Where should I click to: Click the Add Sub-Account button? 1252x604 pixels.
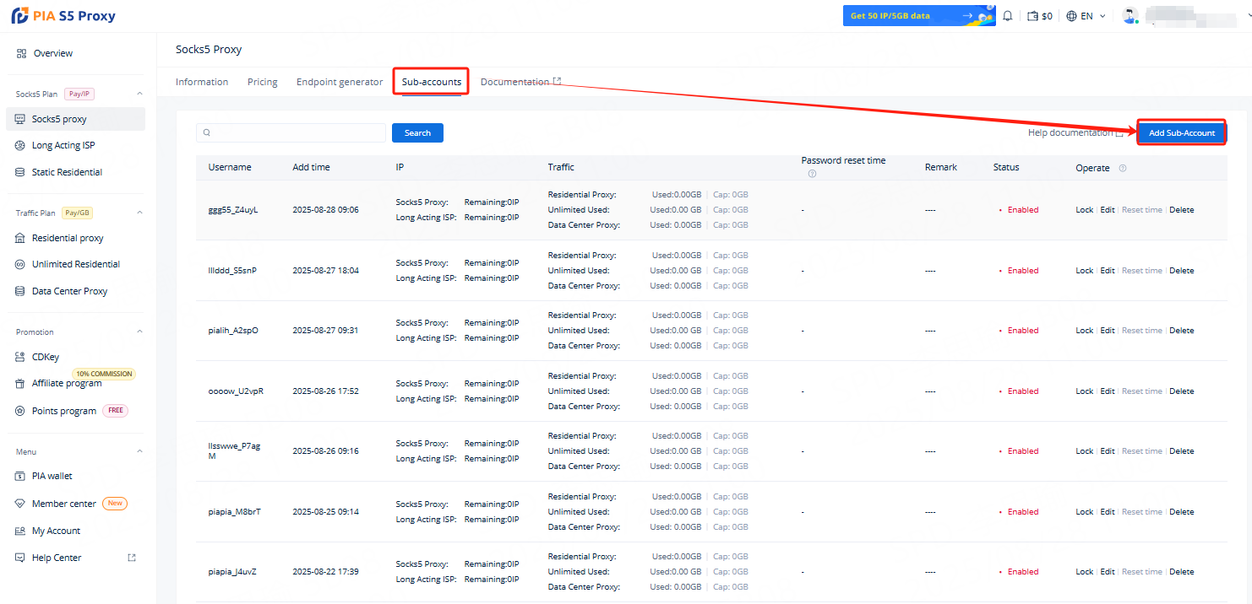(1181, 133)
